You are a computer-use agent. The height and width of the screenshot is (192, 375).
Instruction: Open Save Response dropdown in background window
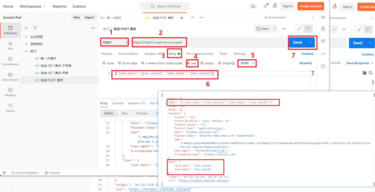click(359, 63)
